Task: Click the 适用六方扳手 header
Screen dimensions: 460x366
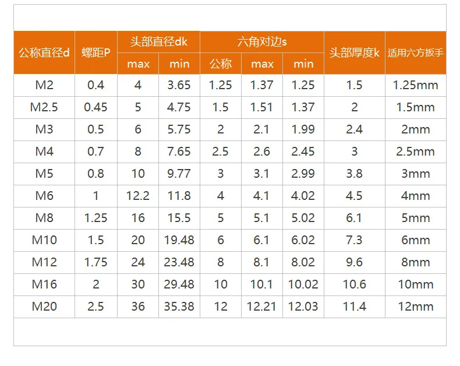Action: 415,52
